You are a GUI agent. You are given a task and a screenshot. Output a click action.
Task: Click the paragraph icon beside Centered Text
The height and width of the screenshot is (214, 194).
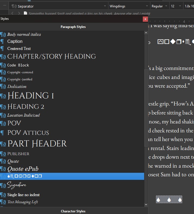[2, 49]
